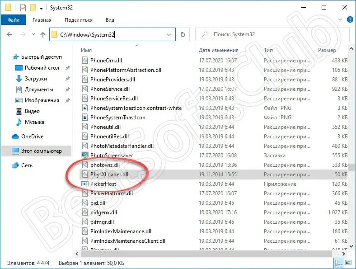Sort by the Размер column header
Viewport: 356px width, 269px height.
pos(327,50)
